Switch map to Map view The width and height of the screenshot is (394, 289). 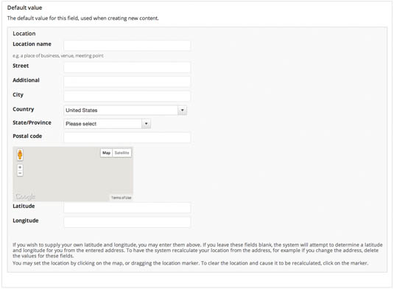pyautogui.click(x=106, y=153)
